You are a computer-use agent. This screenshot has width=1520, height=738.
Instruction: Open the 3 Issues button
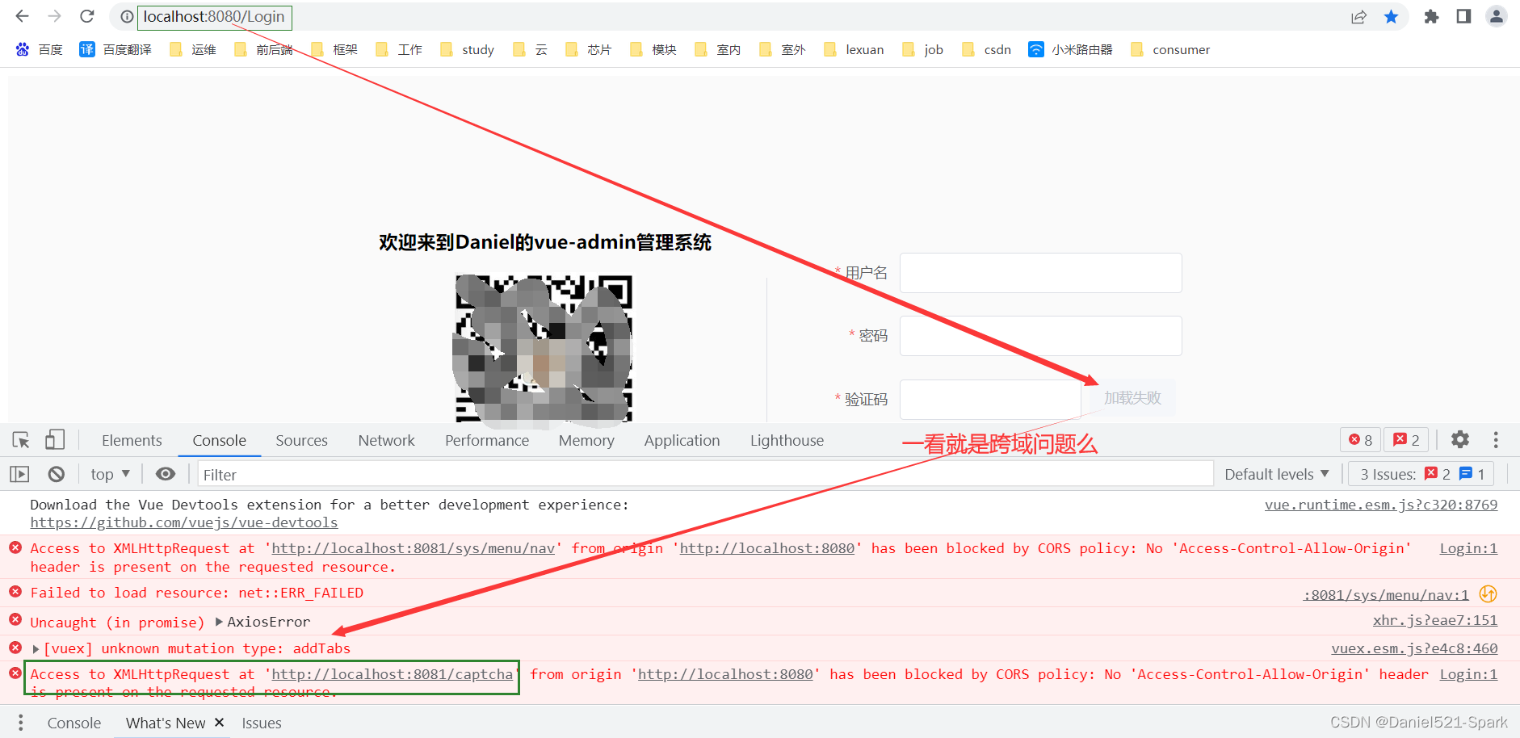1421,475
